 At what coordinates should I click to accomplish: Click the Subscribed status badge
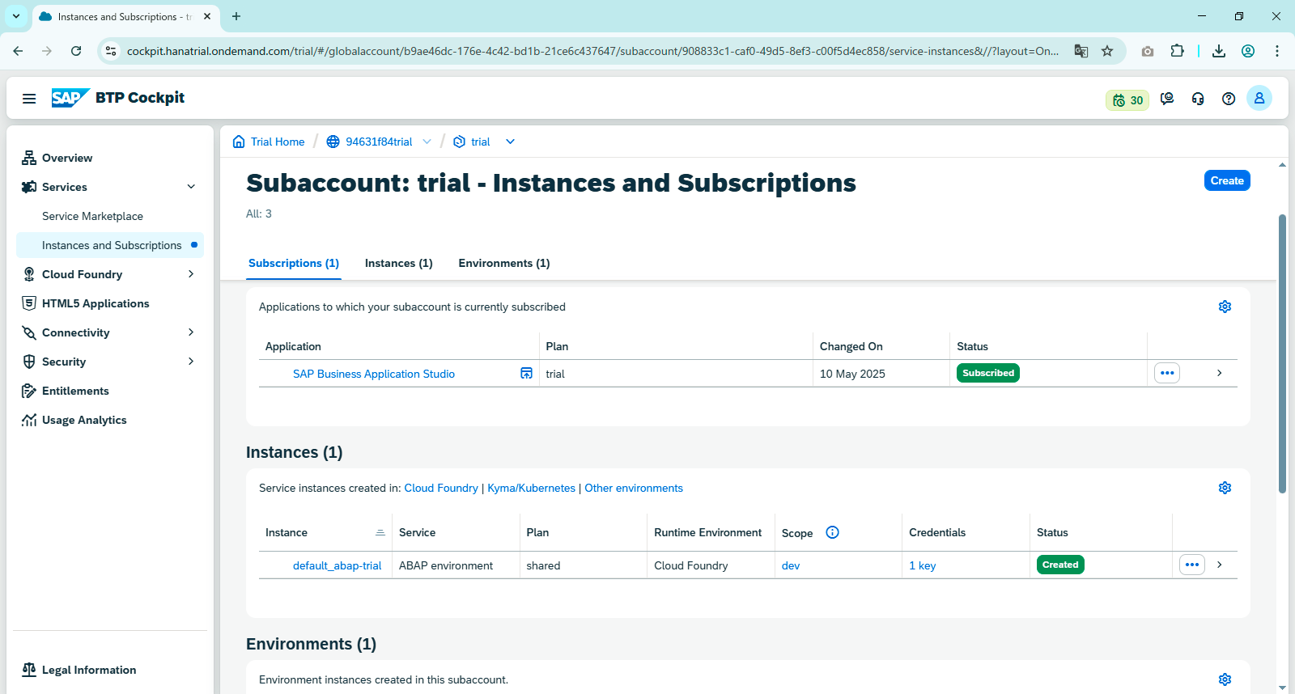click(988, 373)
